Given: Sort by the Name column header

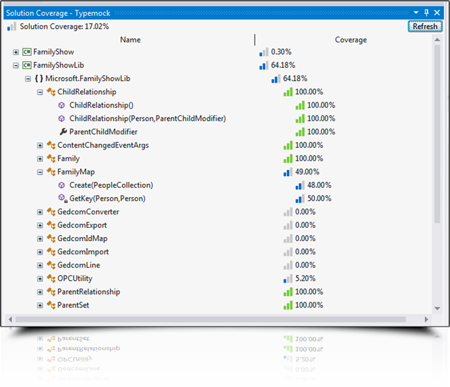Looking at the screenshot, I should pos(130,40).
